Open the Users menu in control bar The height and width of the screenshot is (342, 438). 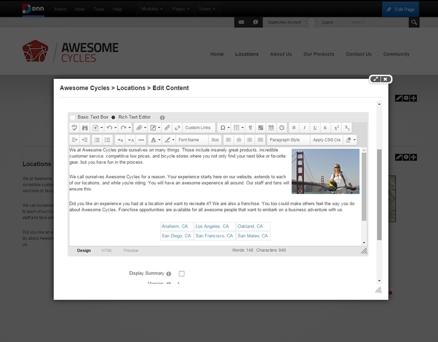point(207,9)
